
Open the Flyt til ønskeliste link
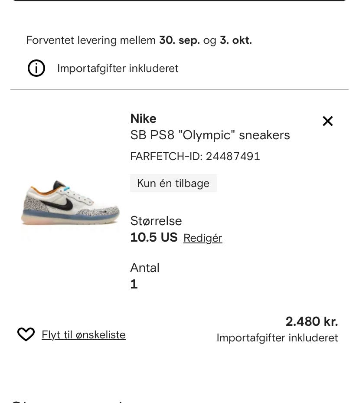pyautogui.click(x=84, y=335)
